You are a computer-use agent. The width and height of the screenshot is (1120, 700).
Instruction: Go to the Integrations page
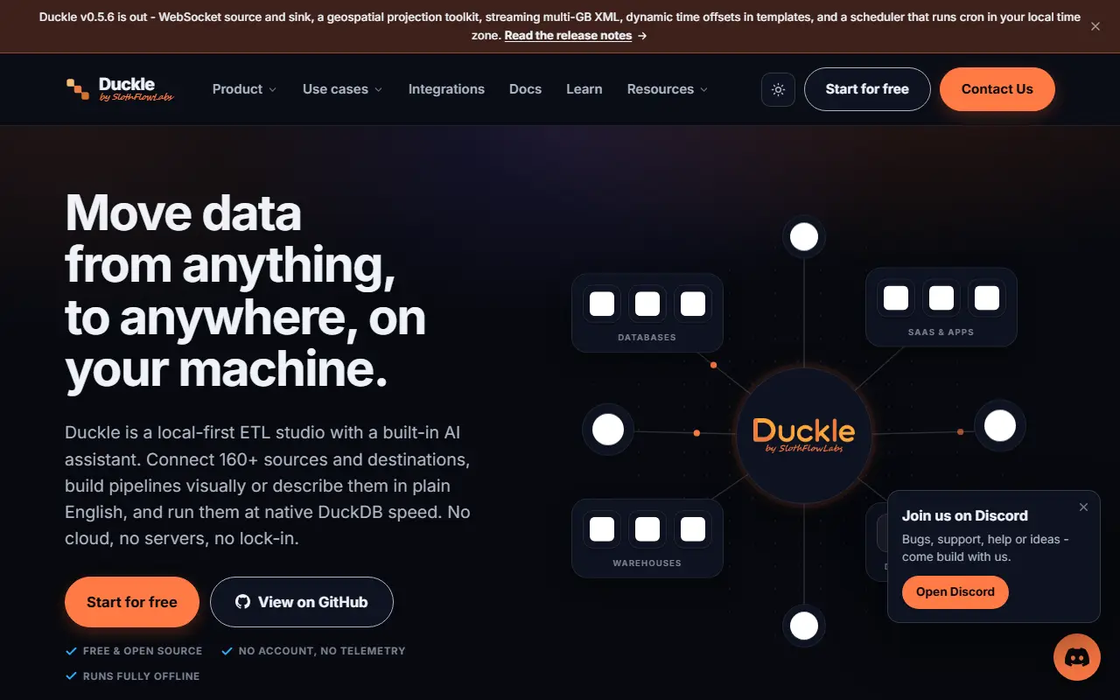446,89
